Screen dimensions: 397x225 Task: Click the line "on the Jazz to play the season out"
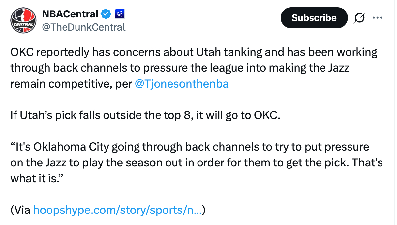[196, 163]
